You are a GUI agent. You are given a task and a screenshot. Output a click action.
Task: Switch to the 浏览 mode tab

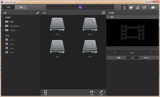tap(9, 7)
